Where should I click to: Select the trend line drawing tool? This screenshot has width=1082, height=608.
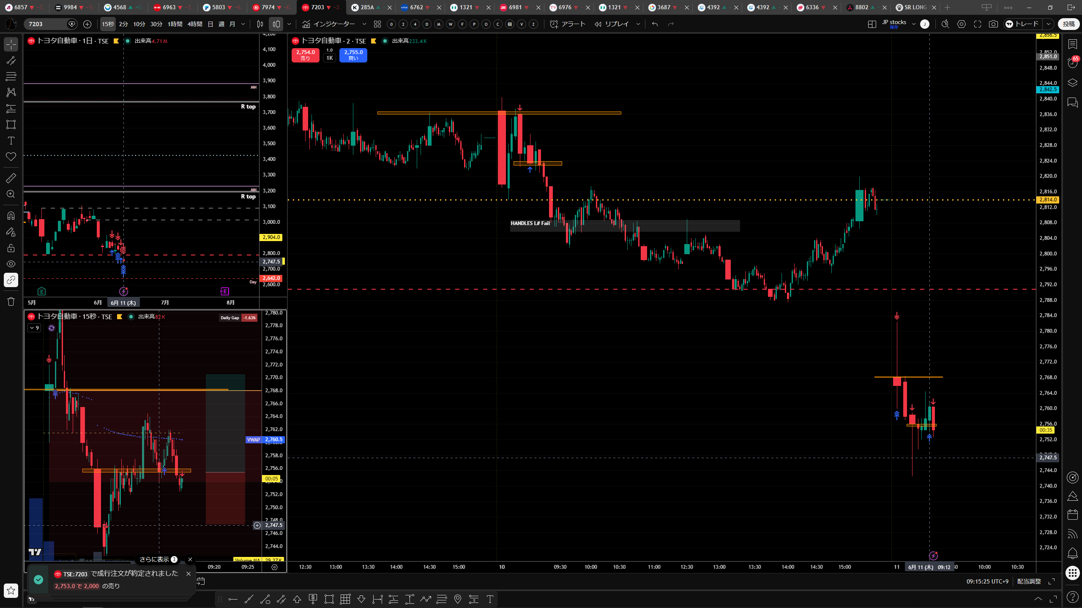point(11,60)
